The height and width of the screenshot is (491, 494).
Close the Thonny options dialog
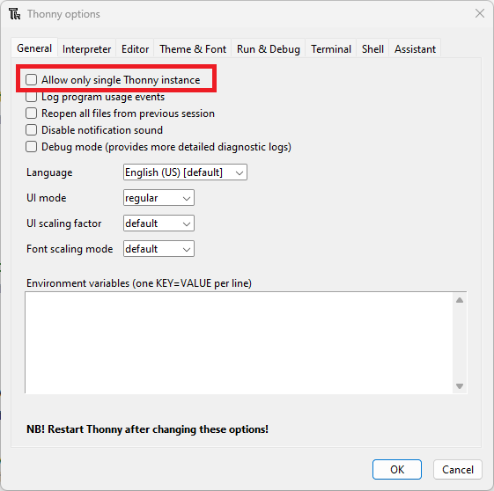480,13
